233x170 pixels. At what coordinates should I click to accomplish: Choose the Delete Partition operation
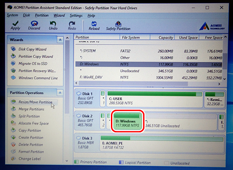click(x=27, y=144)
